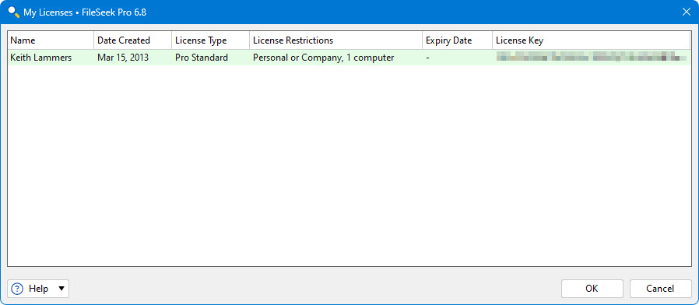Click the OK button
The height and width of the screenshot is (305, 699).
pyautogui.click(x=592, y=289)
